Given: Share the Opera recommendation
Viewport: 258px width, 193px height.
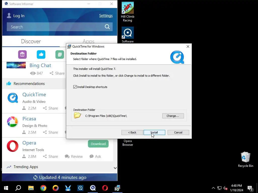Looking at the screenshot, I should pyautogui.click(x=50, y=156).
